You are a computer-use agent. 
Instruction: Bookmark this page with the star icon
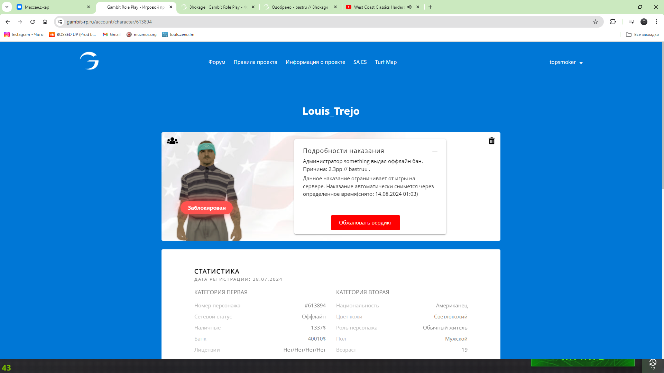(x=596, y=22)
